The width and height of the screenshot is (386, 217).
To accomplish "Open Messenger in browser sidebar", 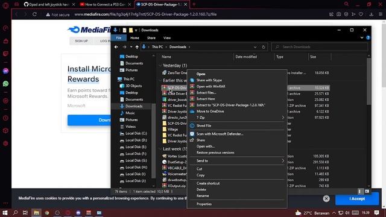I will [x=5, y=71].
